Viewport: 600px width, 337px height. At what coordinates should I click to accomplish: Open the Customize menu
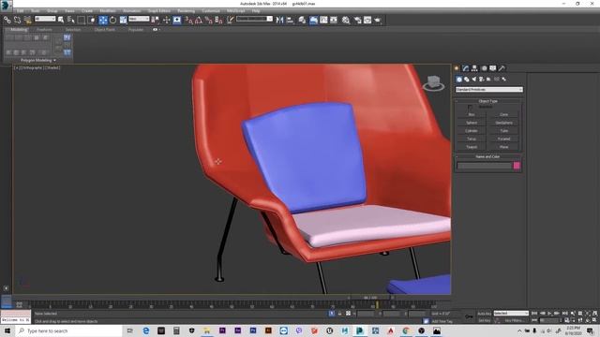[x=211, y=10]
